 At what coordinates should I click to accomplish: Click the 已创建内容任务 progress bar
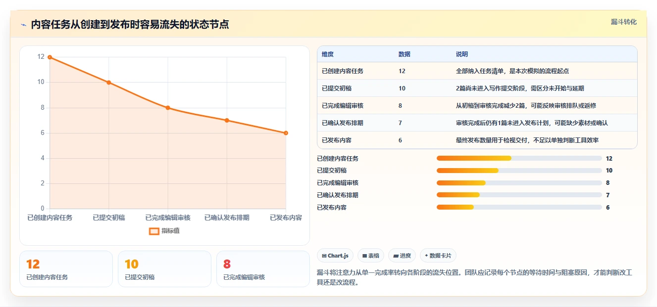[519, 158]
